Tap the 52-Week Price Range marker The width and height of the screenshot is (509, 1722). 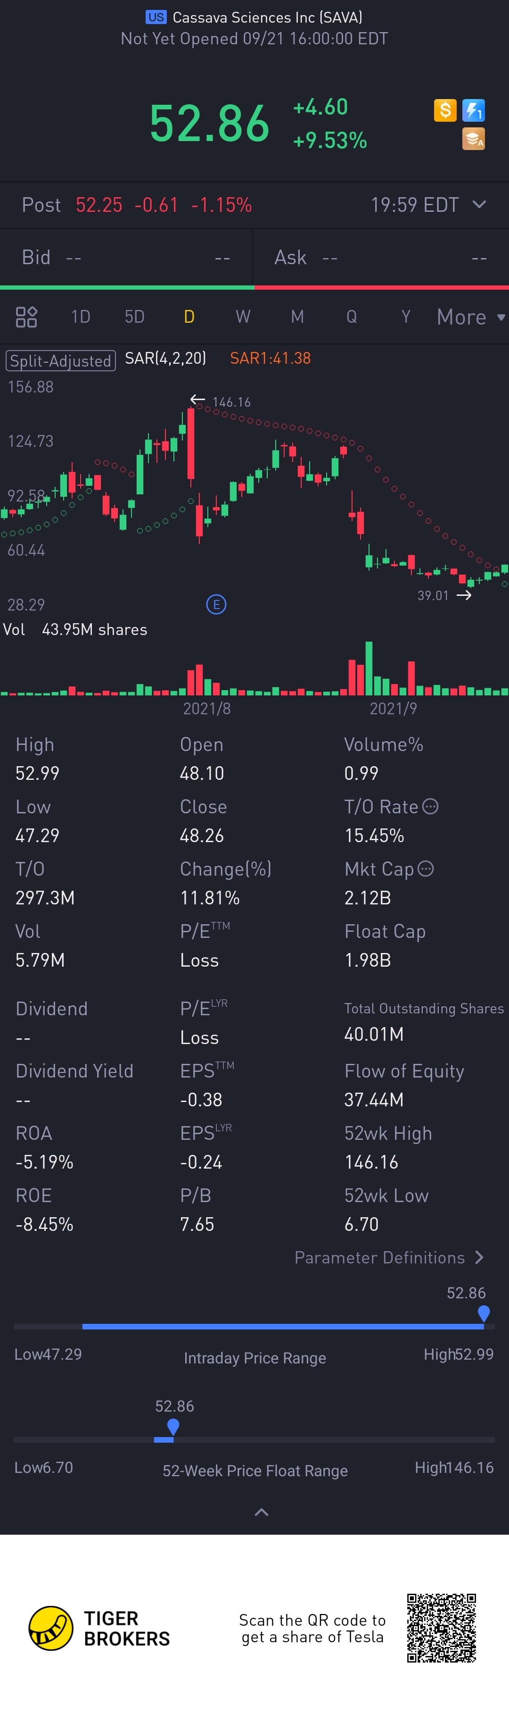click(173, 1427)
